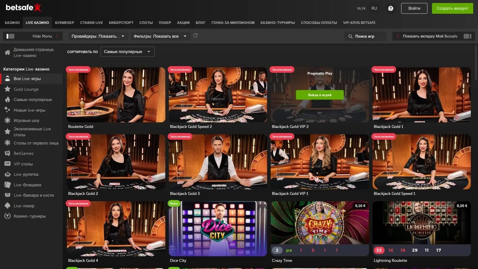The width and height of the screenshot is (478, 269).
Task: Open the Фильтры: Показать все dropdown
Action: (x=160, y=36)
